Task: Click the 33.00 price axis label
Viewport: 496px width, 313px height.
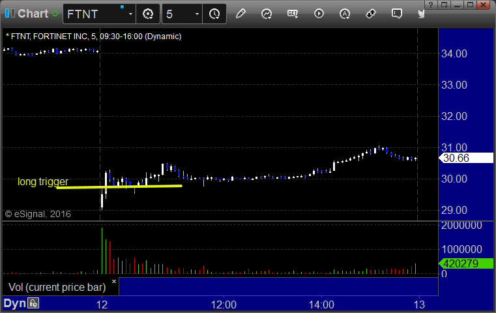Action: tap(454, 85)
